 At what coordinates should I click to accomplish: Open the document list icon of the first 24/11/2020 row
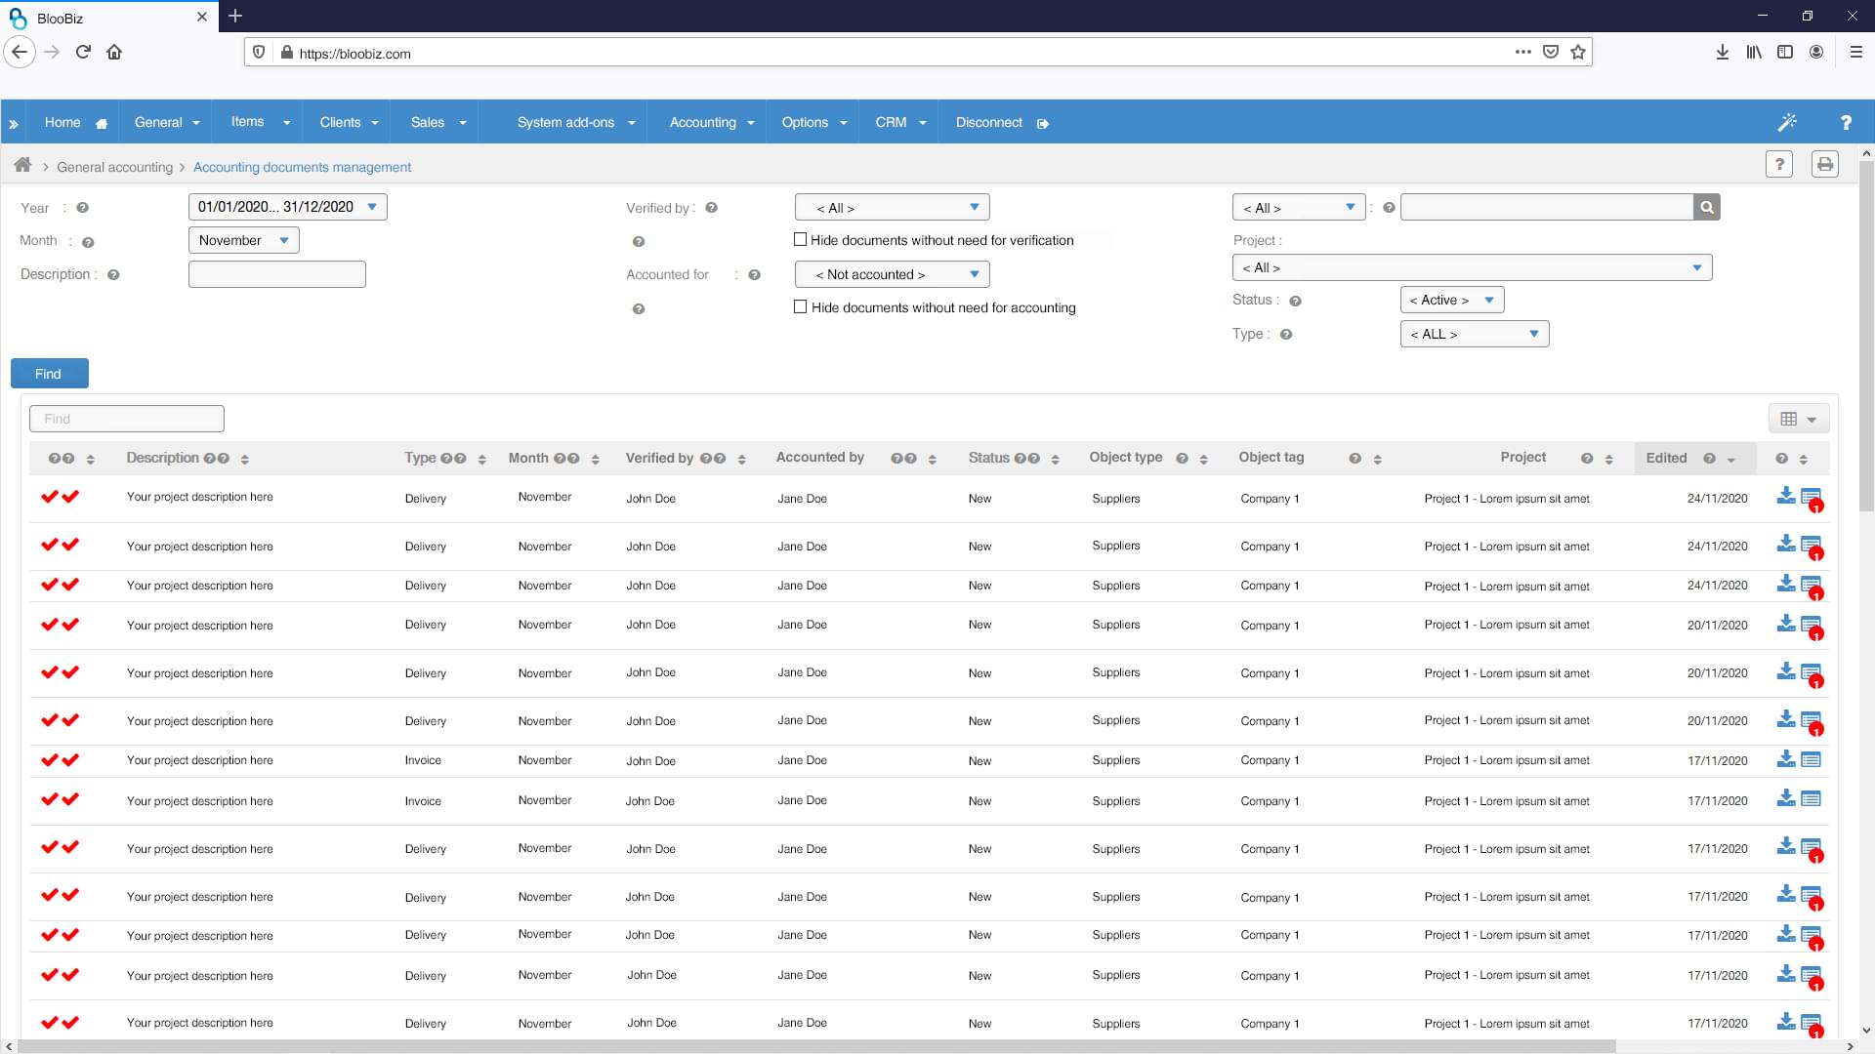pos(1812,498)
